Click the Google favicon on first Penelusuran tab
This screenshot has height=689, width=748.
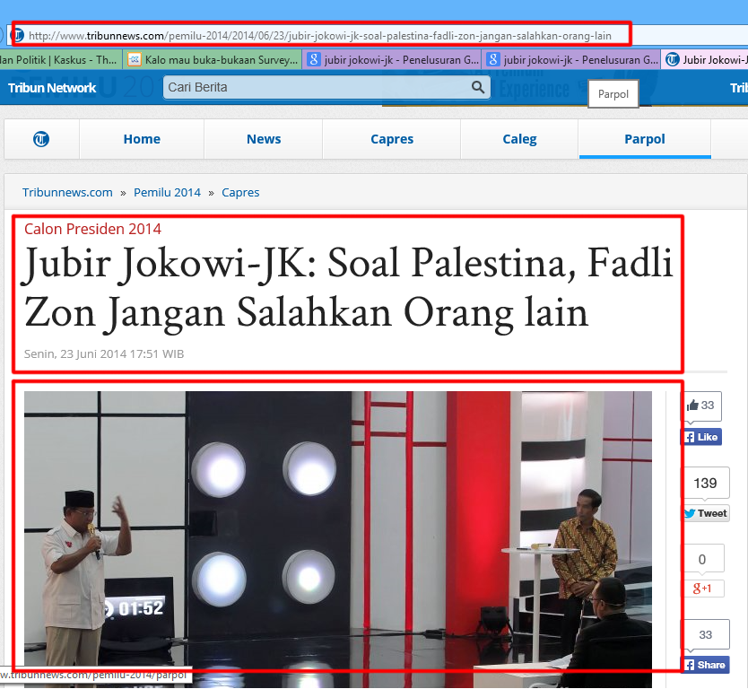point(313,59)
